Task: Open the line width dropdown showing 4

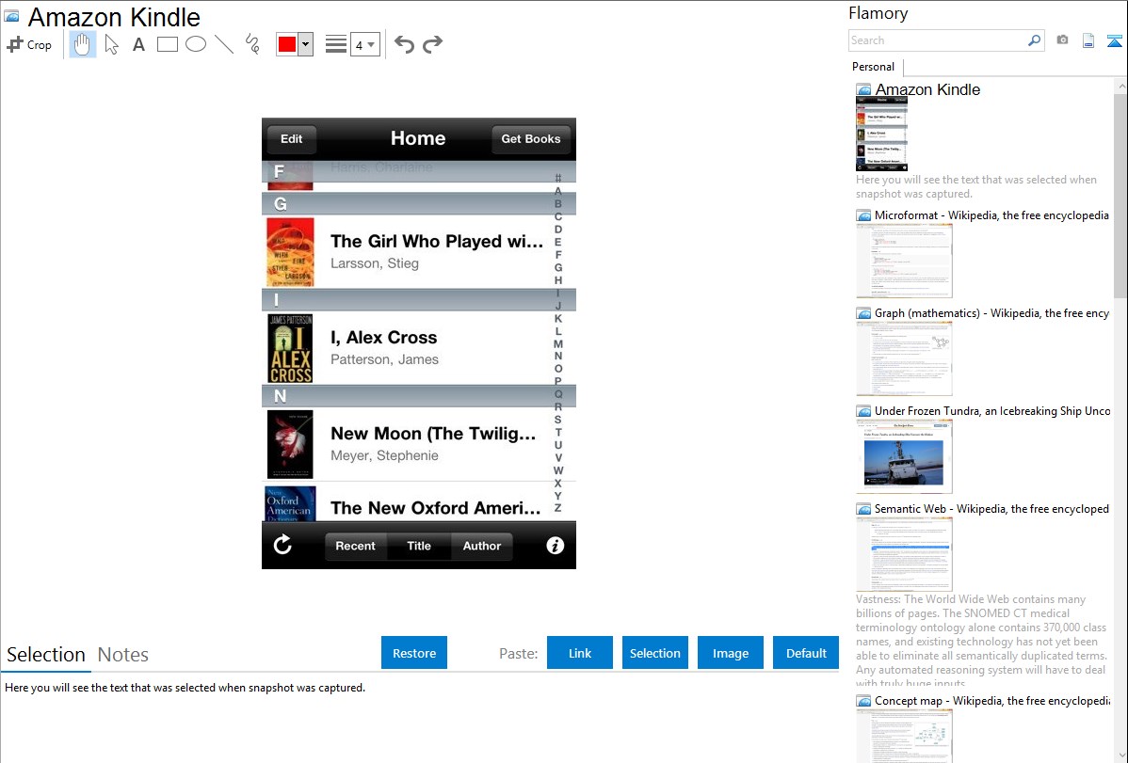Action: [x=364, y=44]
